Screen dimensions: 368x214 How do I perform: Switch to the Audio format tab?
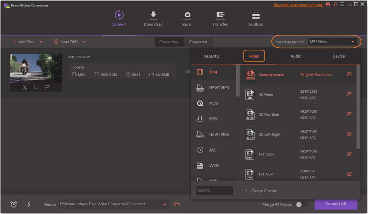point(296,56)
